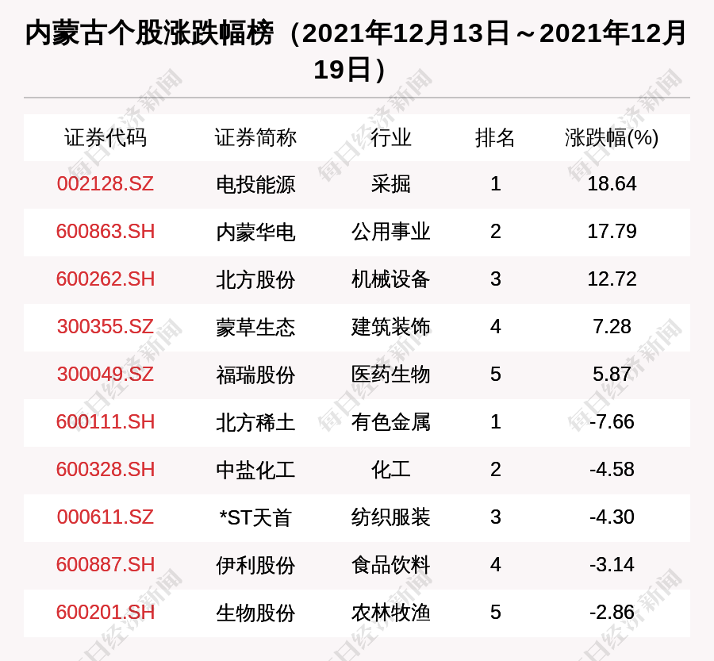This screenshot has height=661, width=714.
Task: Select stock code 300049.SZ
Action: pyautogui.click(x=106, y=375)
